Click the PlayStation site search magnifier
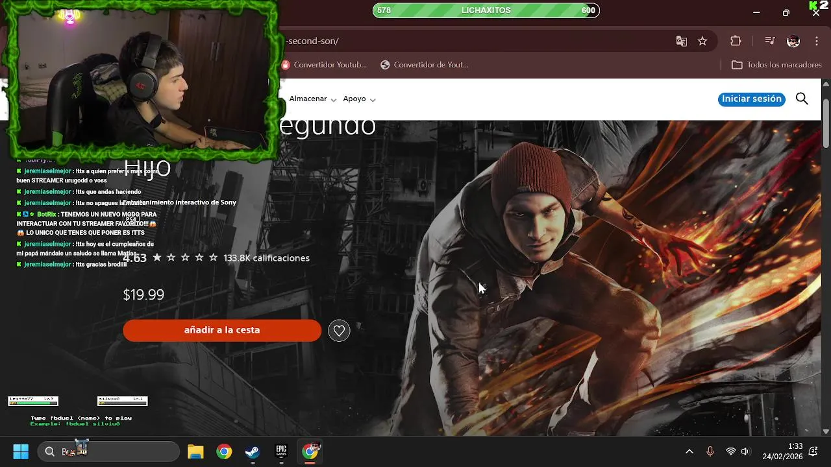Viewport: 831px width, 467px height. point(802,99)
